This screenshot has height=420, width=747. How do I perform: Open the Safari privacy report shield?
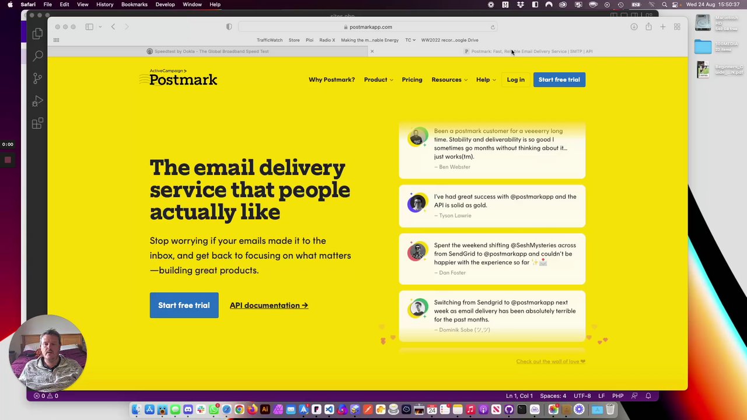[x=229, y=27]
